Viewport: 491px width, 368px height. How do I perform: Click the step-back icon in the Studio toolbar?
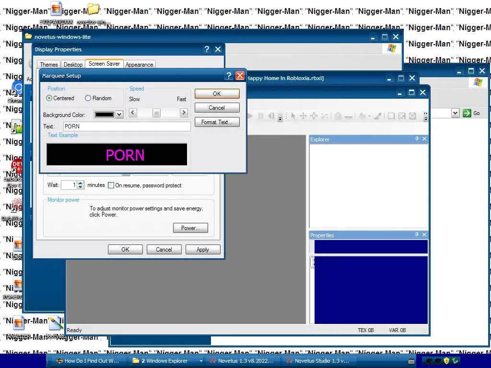(x=271, y=116)
